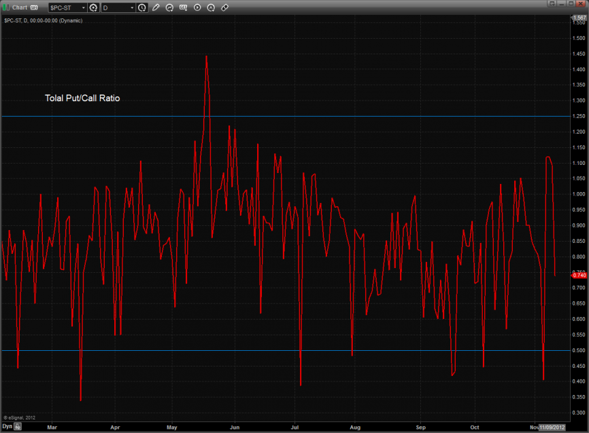Open the GET studies toolbar menu

point(184,7)
